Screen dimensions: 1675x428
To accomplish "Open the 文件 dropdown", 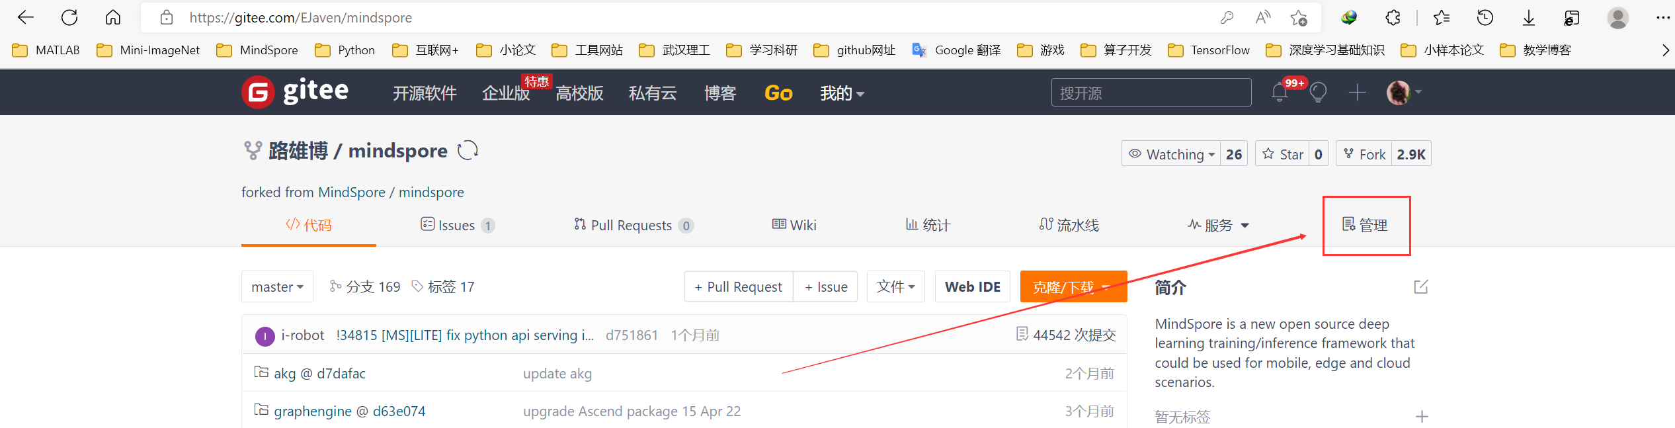I will click(x=896, y=286).
